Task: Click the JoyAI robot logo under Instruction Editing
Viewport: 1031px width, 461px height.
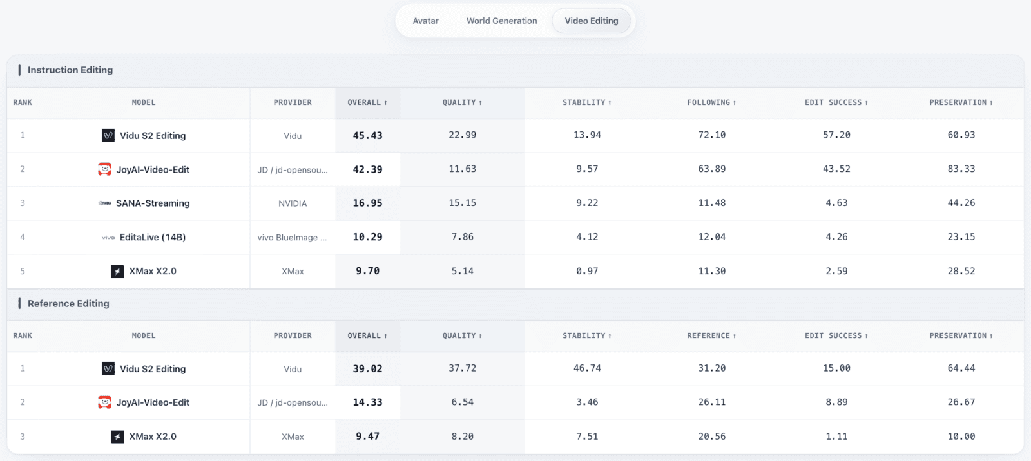Action: point(104,169)
